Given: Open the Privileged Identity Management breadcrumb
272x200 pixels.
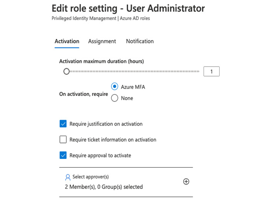Looking at the screenshot, I should pyautogui.click(x=84, y=18).
